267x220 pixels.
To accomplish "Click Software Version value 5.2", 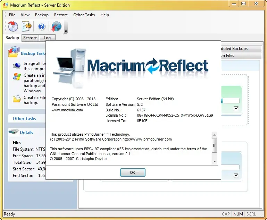I will [x=140, y=104].
